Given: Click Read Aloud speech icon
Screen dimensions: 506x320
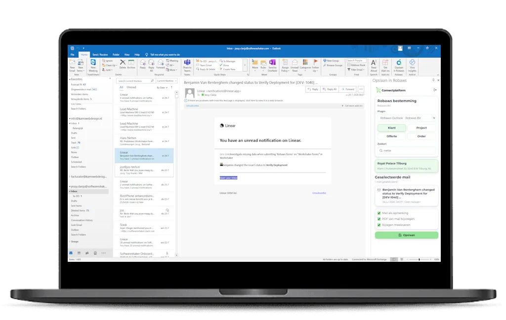Looking at the screenshot, I should pos(374,65).
